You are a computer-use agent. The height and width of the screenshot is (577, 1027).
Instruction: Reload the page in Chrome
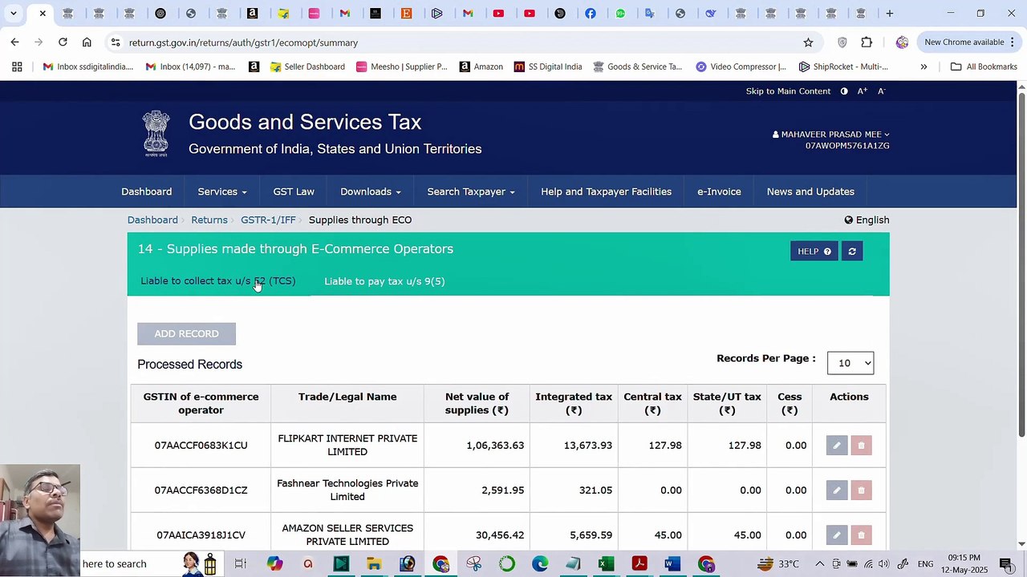coord(63,42)
